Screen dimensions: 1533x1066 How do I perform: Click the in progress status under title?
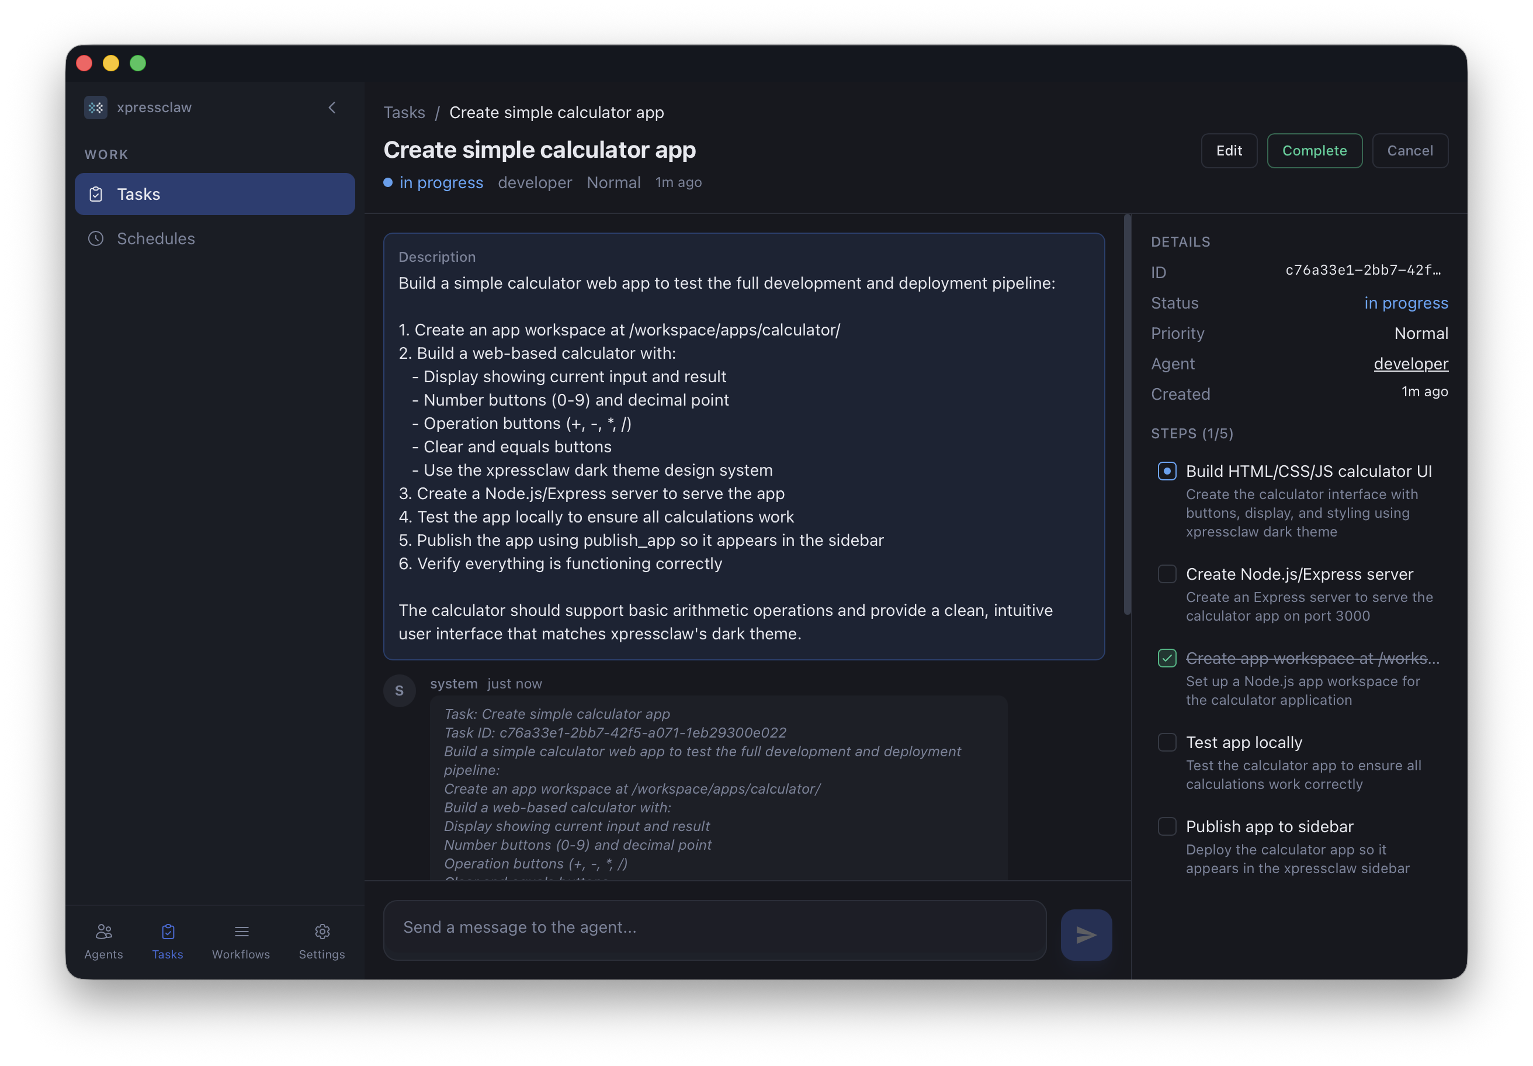[441, 182]
